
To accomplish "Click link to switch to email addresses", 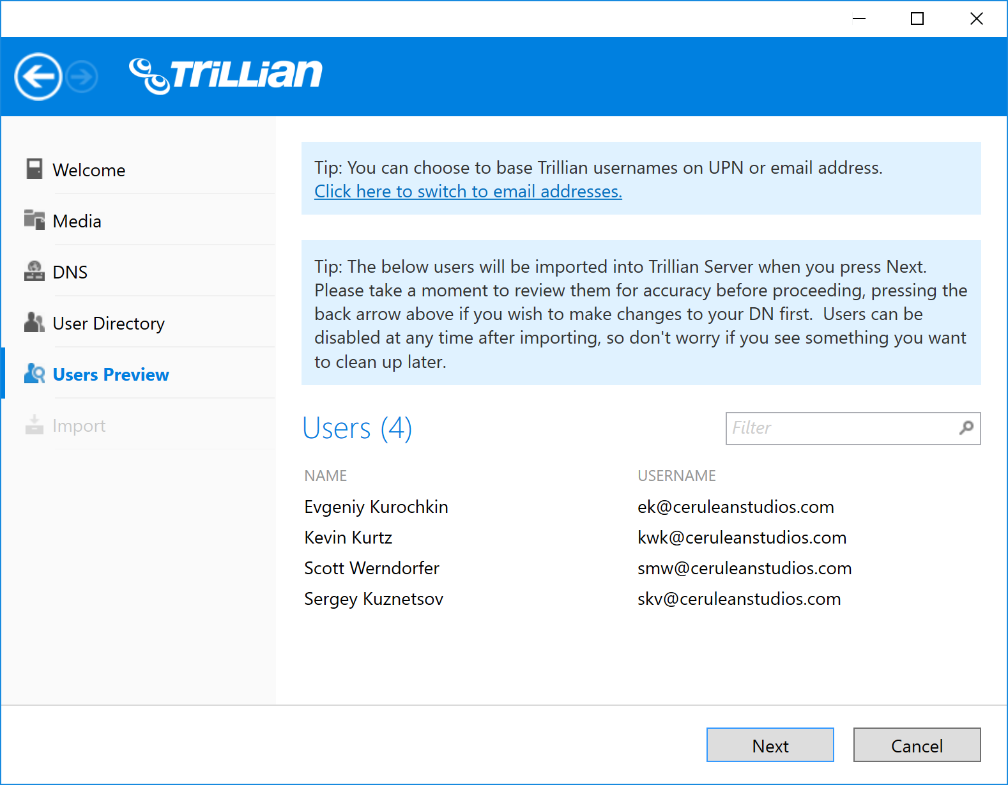I will [468, 191].
